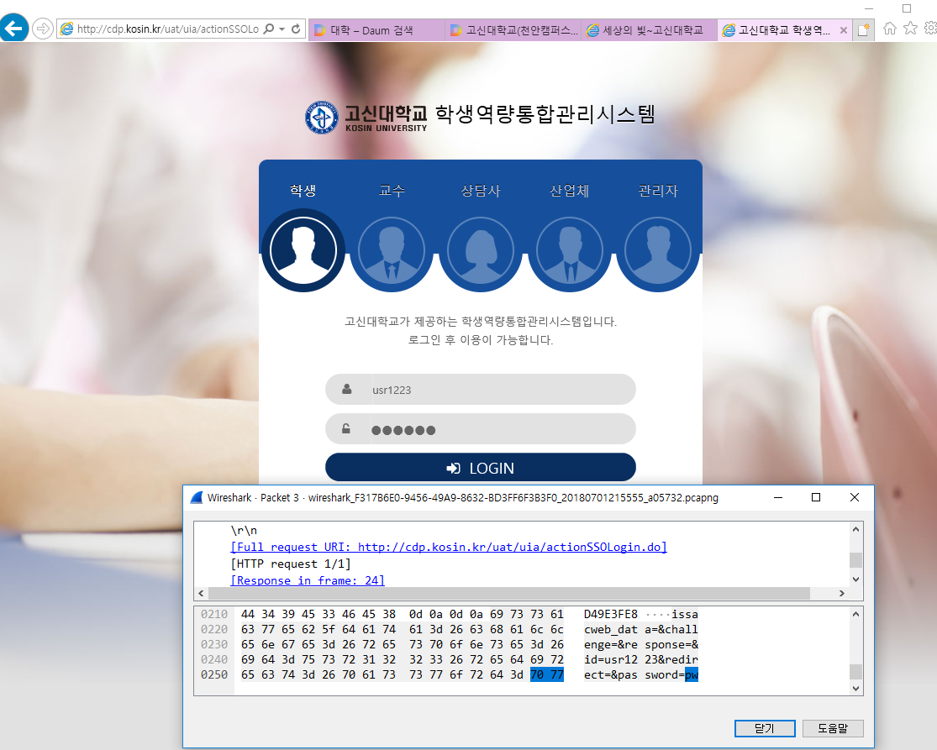Click the search magnifier in address bar
The image size is (937, 750).
pos(269,29)
